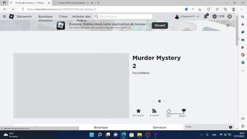Open the Roblox settings gear in header
247x139 pixels.
click(x=230, y=16)
